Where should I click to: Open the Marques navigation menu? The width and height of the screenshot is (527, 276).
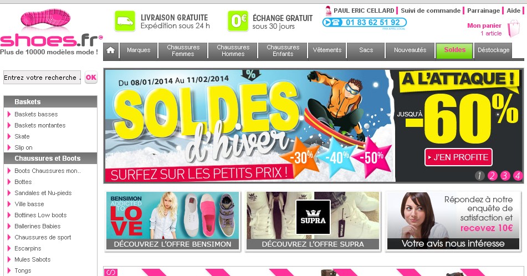(x=139, y=51)
